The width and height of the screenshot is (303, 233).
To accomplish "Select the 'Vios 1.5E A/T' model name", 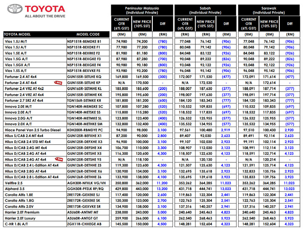I will point(16,53).
